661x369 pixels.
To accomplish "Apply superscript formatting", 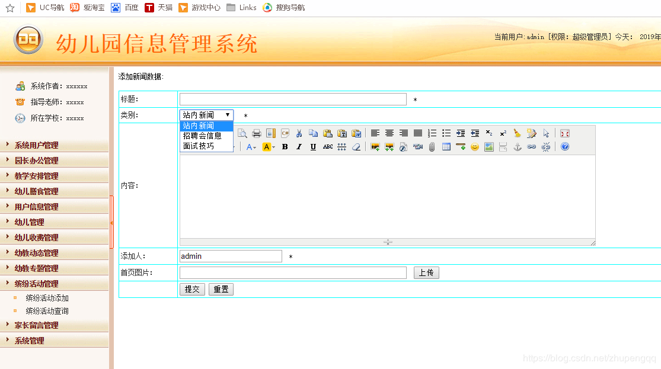I will click(x=503, y=133).
